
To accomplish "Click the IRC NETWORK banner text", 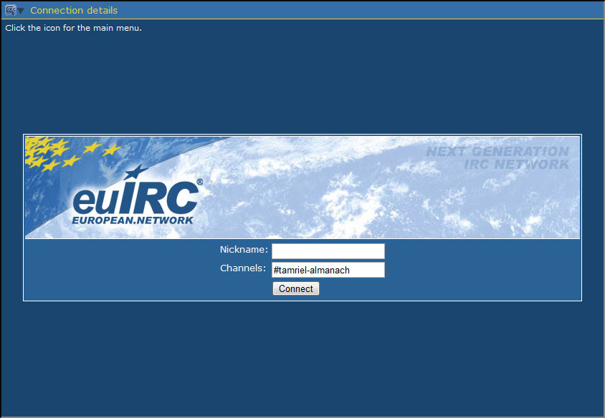I will tap(516, 165).
